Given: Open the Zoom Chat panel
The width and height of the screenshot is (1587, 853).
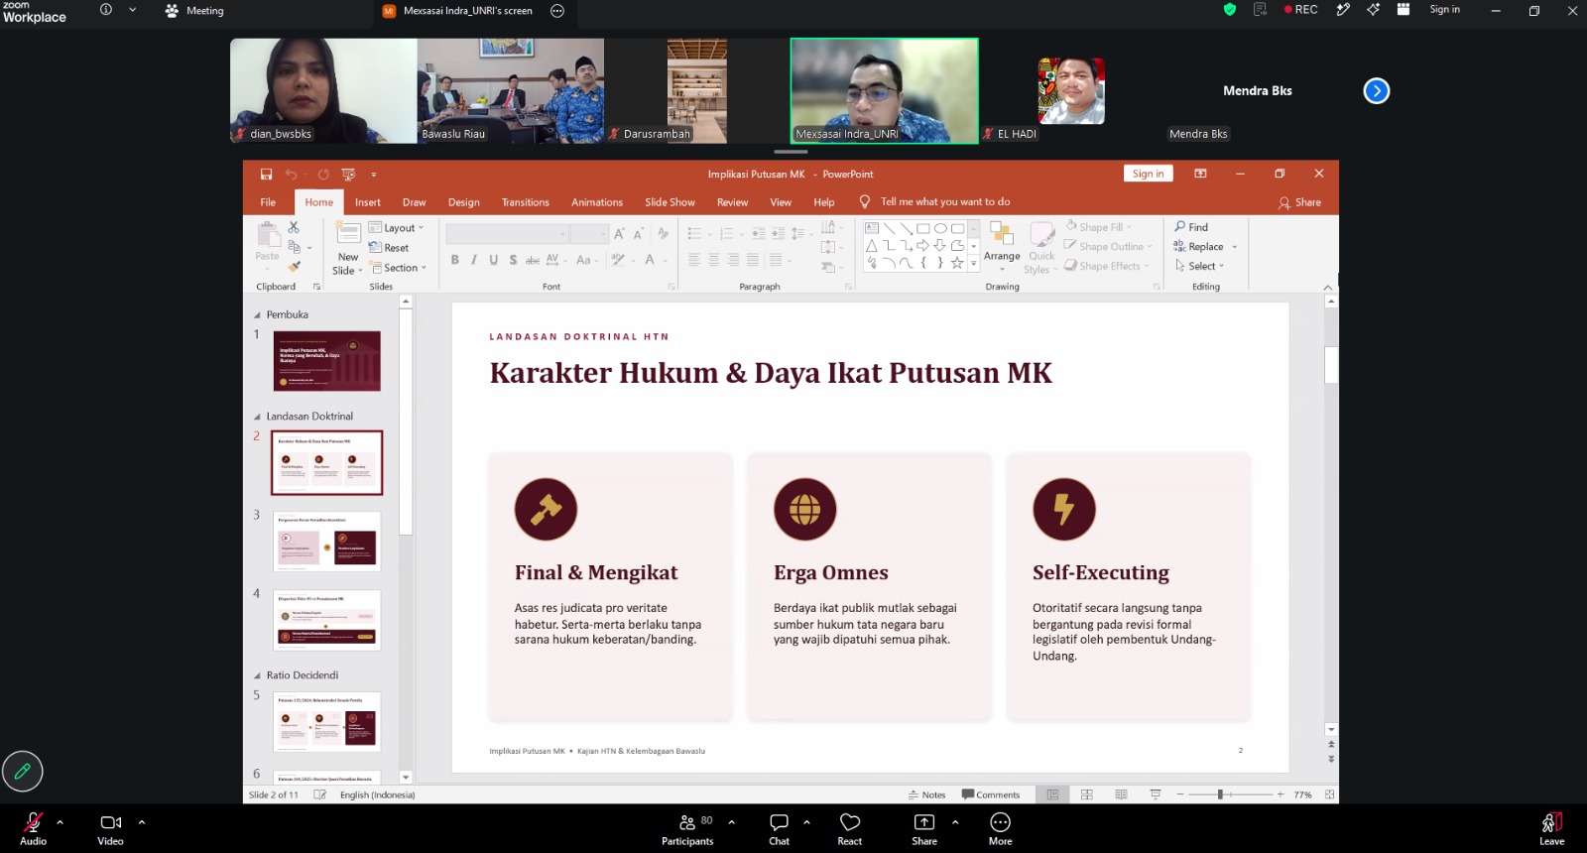Looking at the screenshot, I should (x=780, y=830).
